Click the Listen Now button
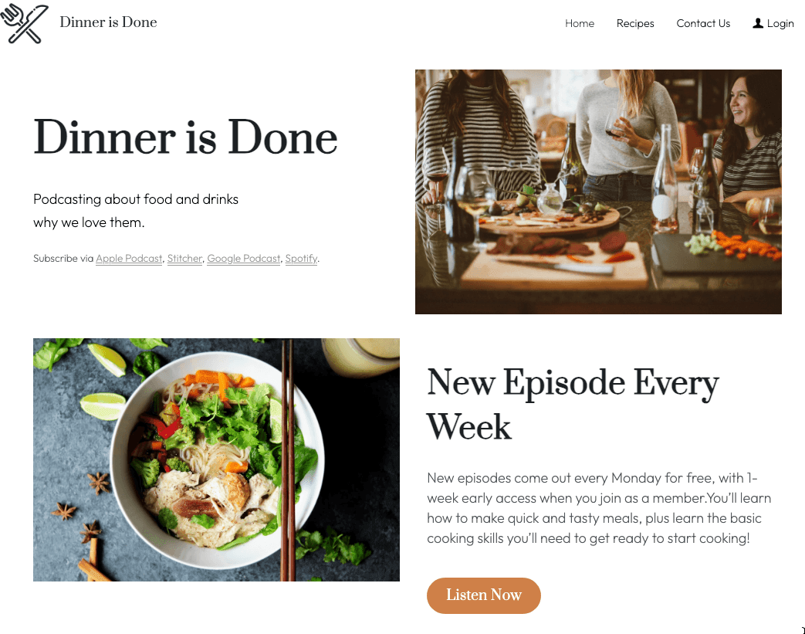This screenshot has height=634, width=805. point(484,595)
